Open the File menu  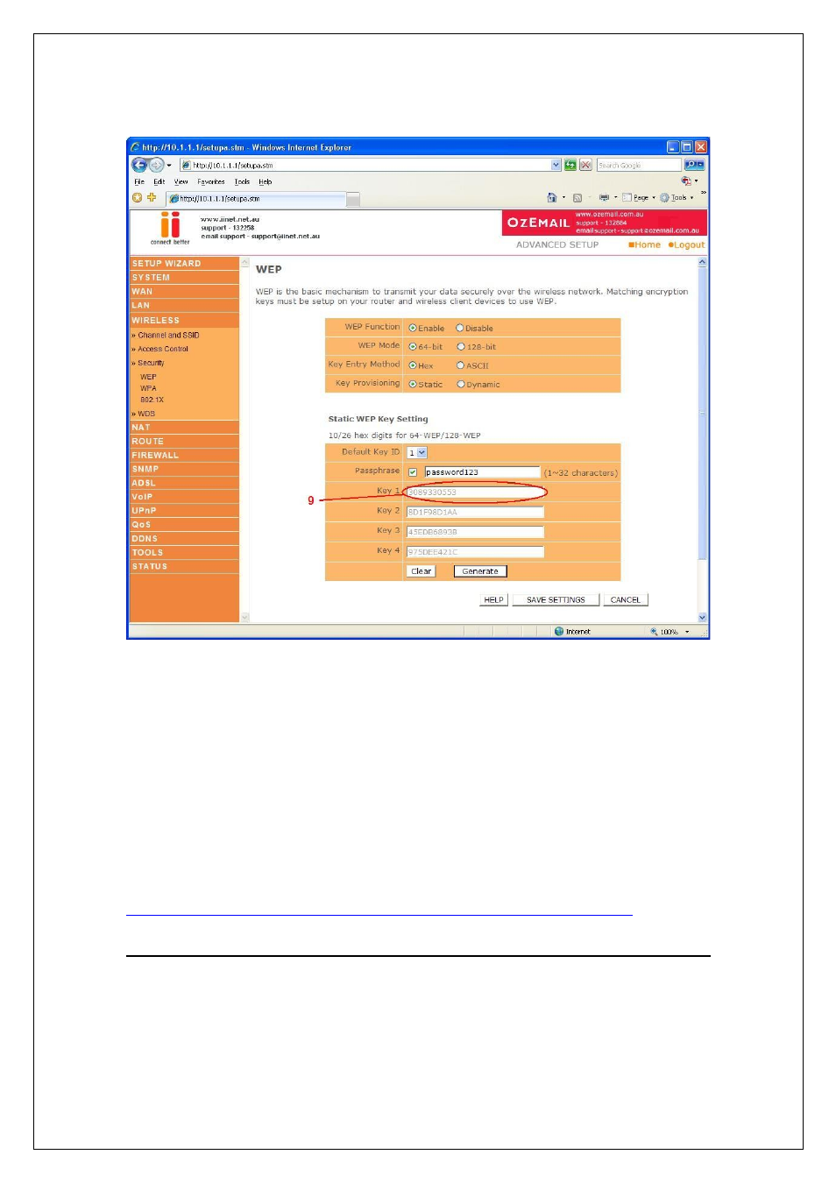(139, 182)
